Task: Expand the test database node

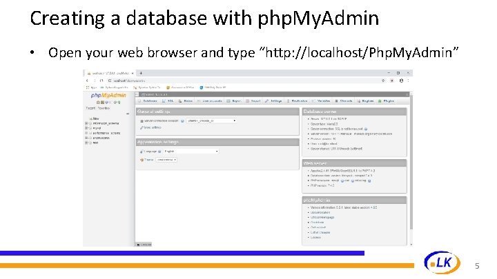Action: point(86,143)
